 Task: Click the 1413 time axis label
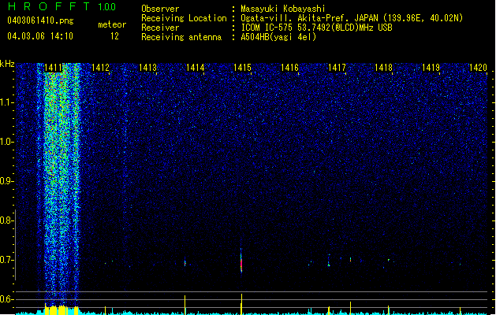(147, 68)
